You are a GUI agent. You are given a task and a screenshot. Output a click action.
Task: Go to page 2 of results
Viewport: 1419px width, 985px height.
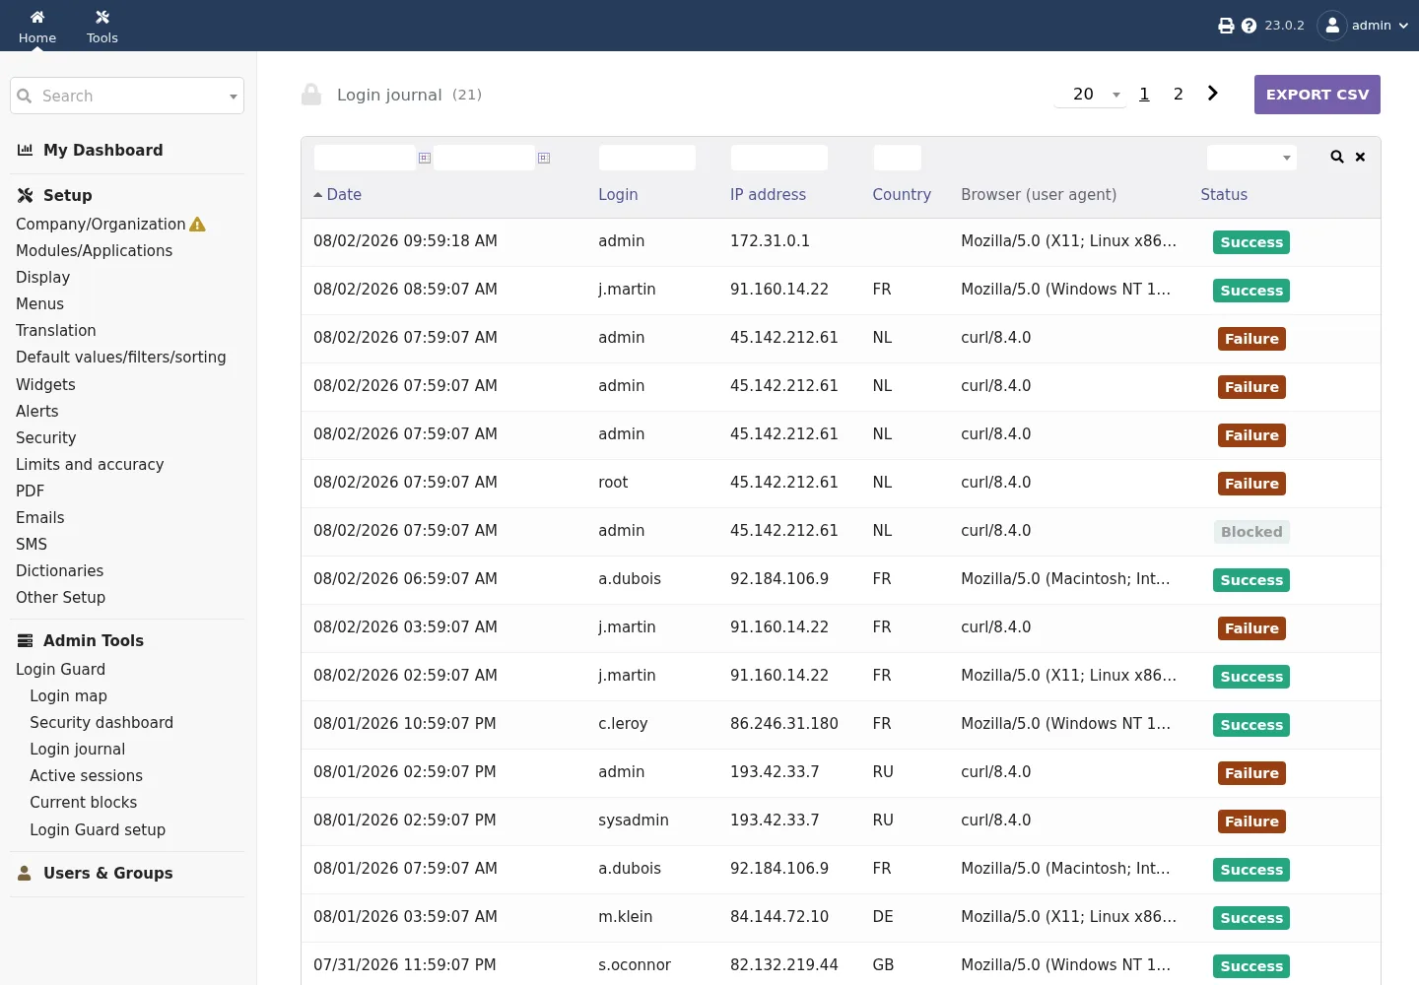pos(1179,95)
